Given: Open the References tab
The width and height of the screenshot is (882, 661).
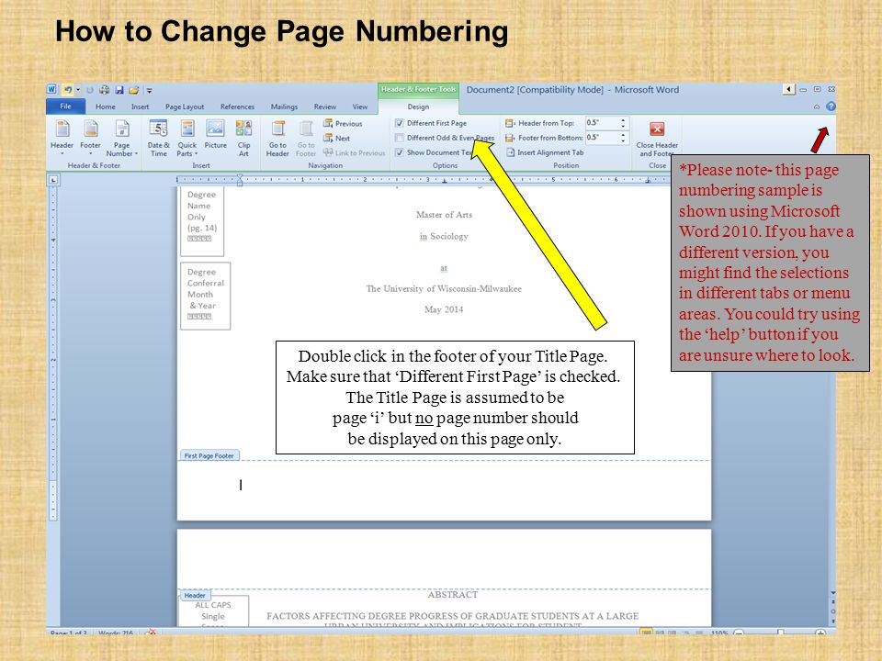Looking at the screenshot, I should click(237, 106).
